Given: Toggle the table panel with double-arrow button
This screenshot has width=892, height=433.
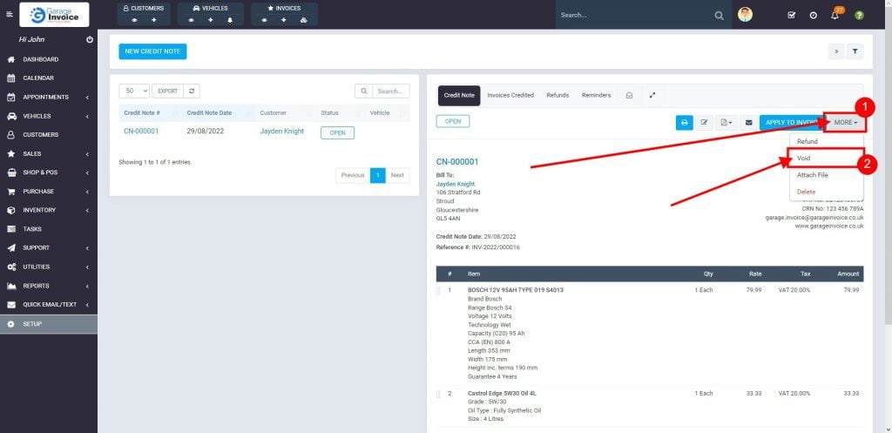Looking at the screenshot, I should [836, 51].
